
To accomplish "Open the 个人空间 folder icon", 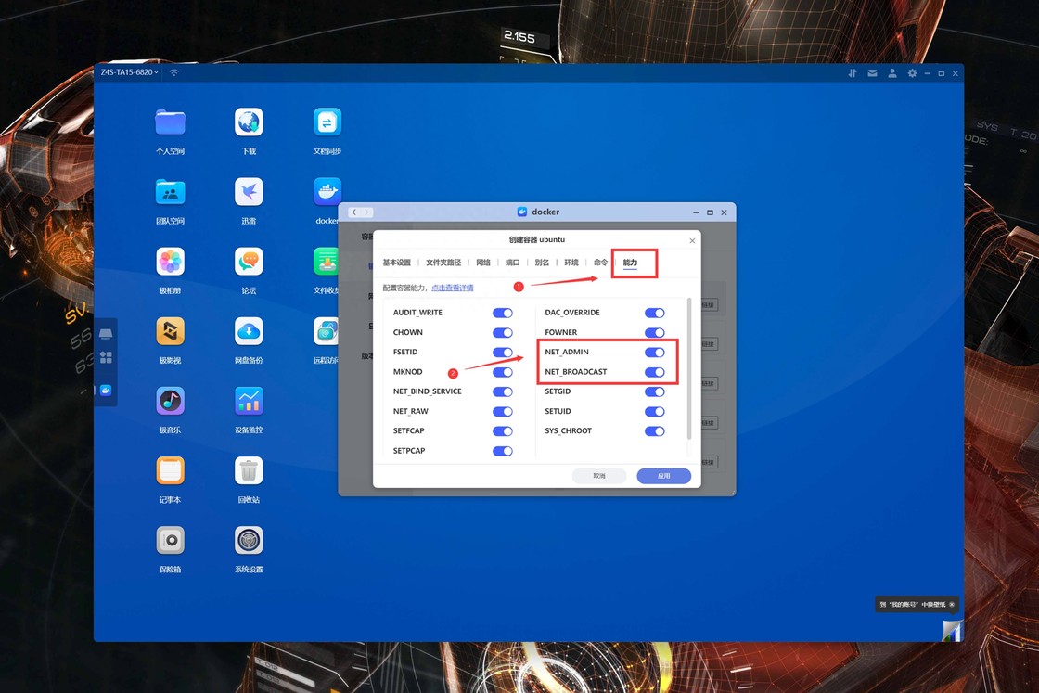I will click(170, 122).
